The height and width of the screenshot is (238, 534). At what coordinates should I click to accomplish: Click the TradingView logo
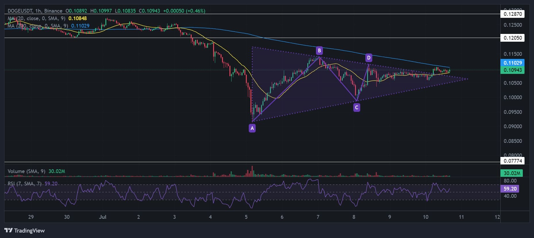click(x=25, y=230)
